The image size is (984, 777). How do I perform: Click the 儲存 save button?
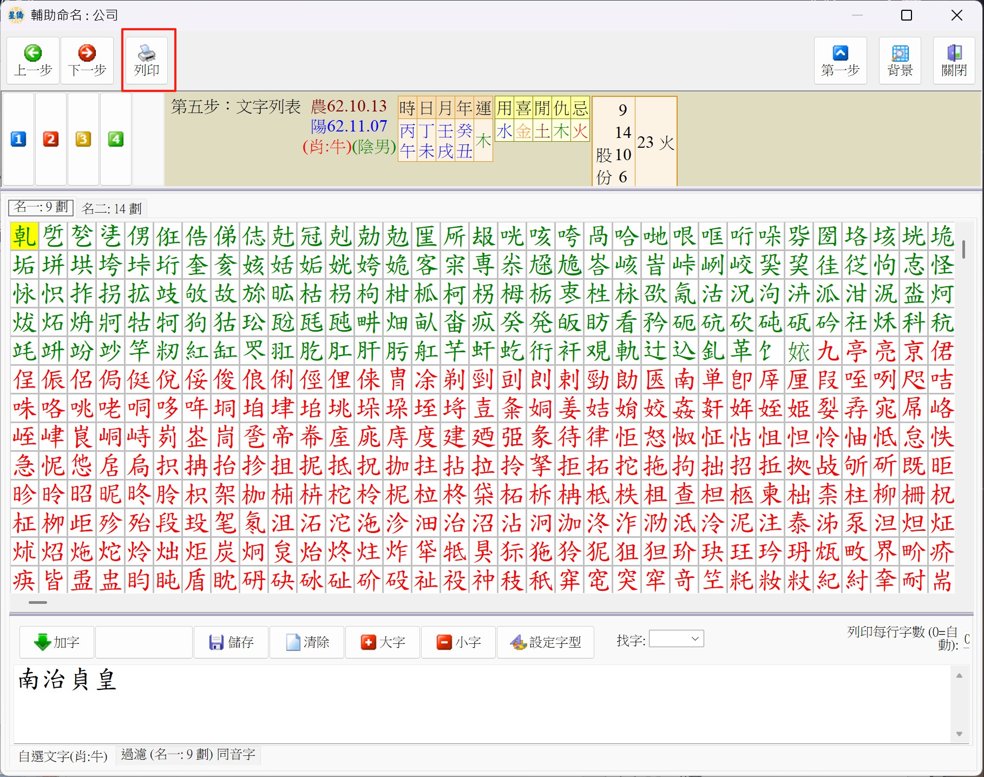pyautogui.click(x=231, y=642)
